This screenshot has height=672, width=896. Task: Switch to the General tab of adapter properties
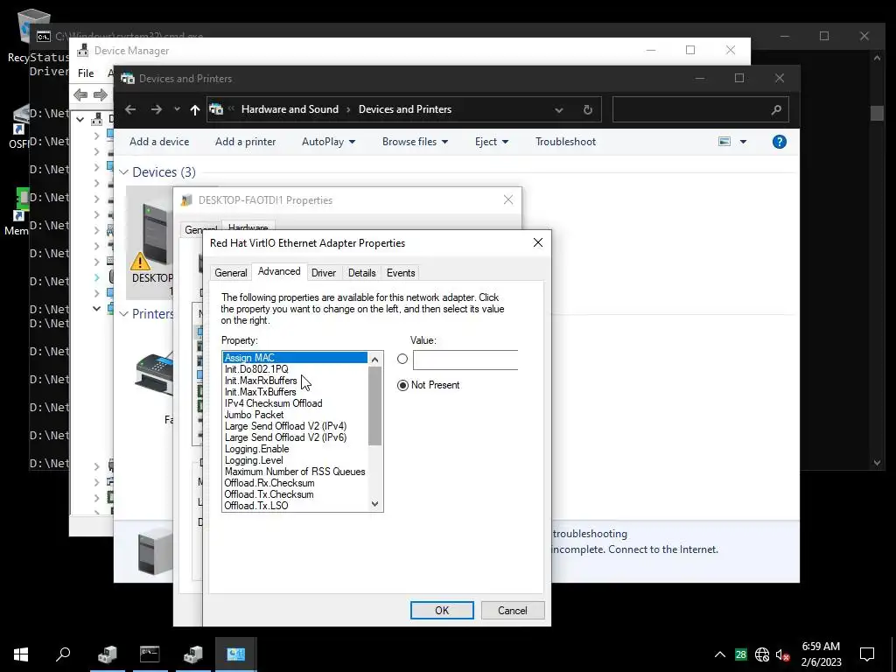point(231,273)
